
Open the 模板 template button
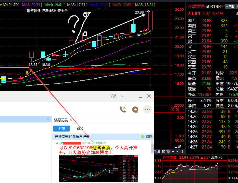pos(166,151)
